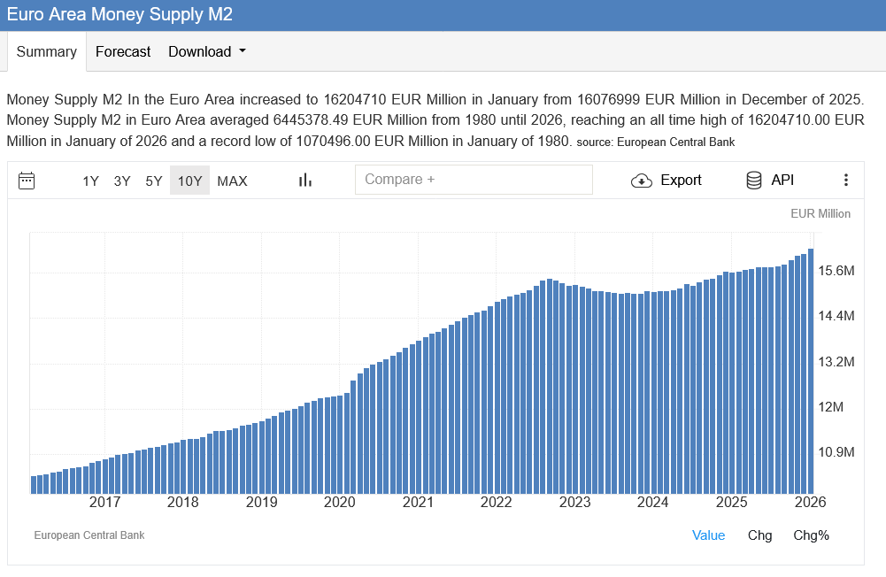The width and height of the screenshot is (886, 577).
Task: Change chart type via bar chart icon
Action: point(305,181)
